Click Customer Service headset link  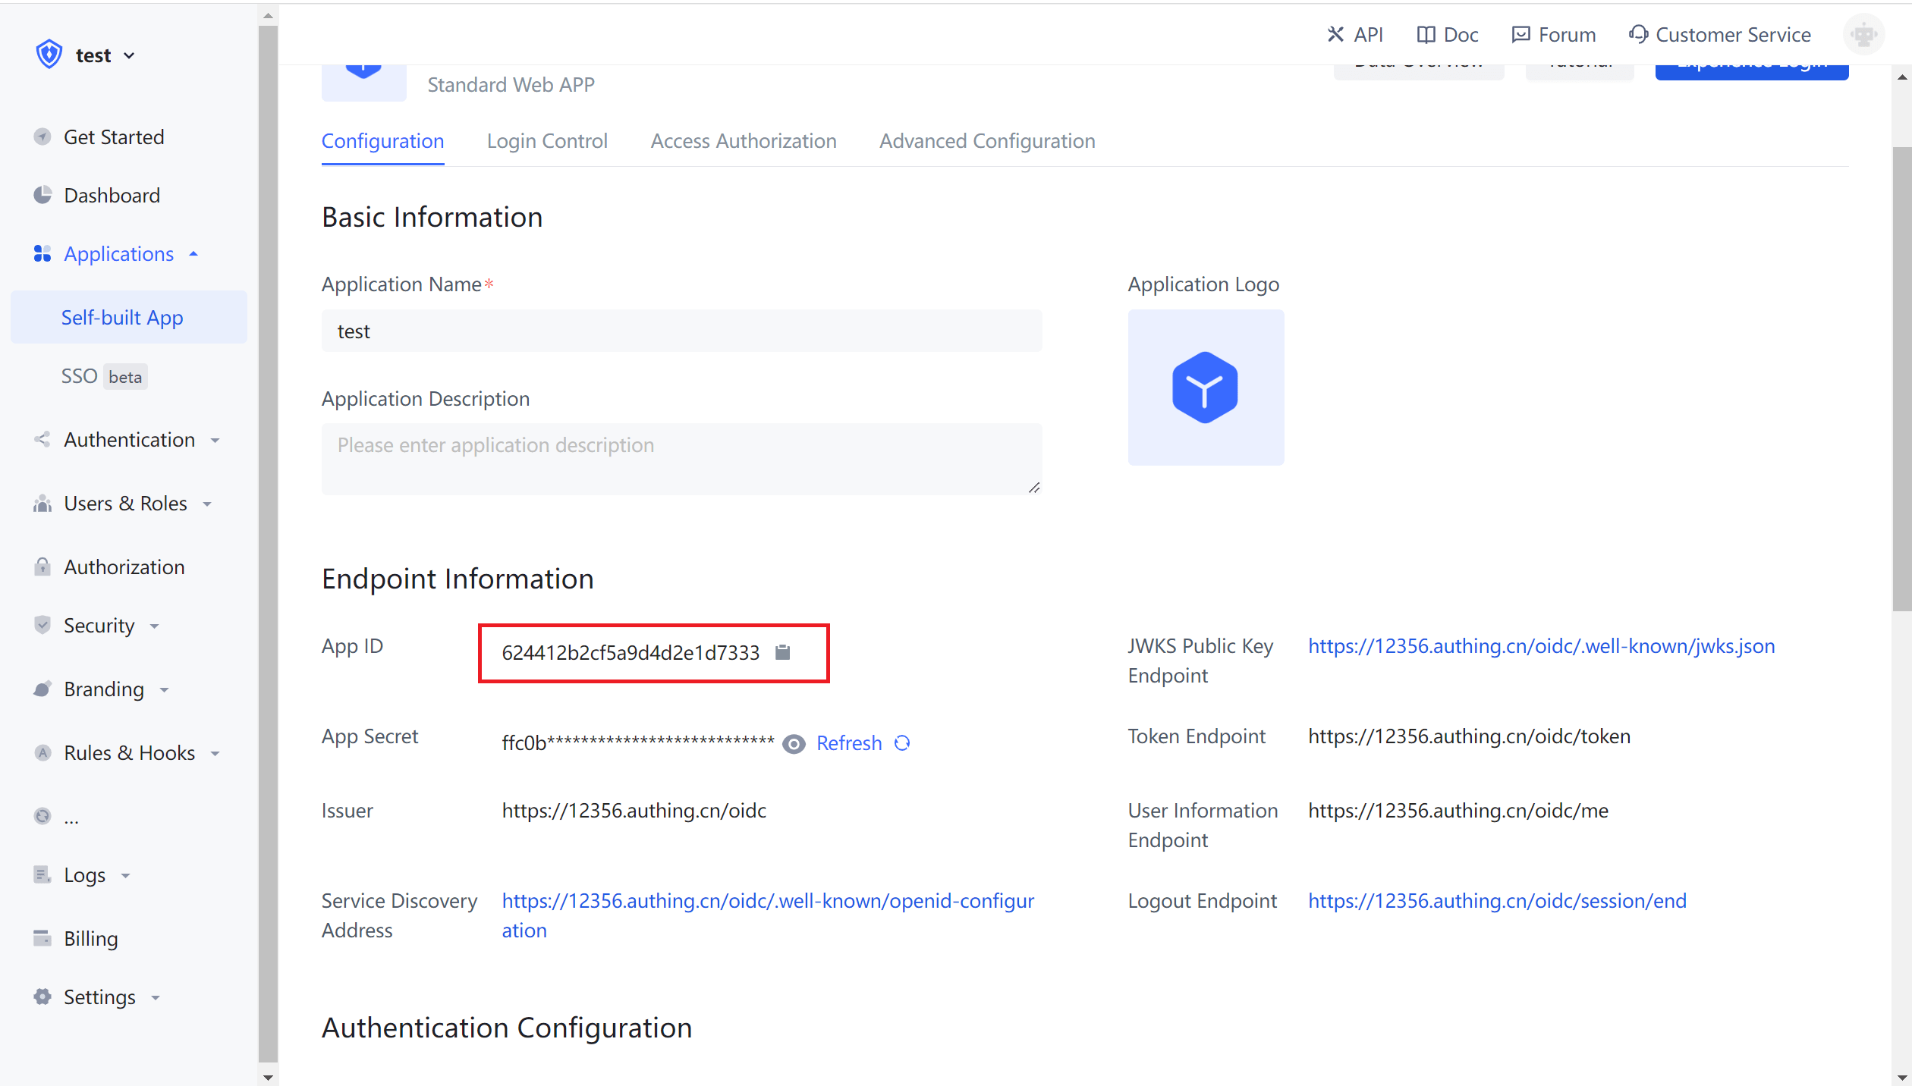(1719, 35)
